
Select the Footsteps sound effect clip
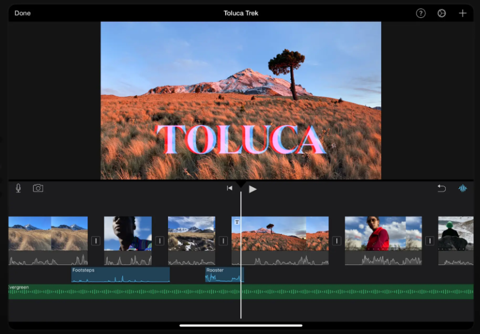[120, 274]
